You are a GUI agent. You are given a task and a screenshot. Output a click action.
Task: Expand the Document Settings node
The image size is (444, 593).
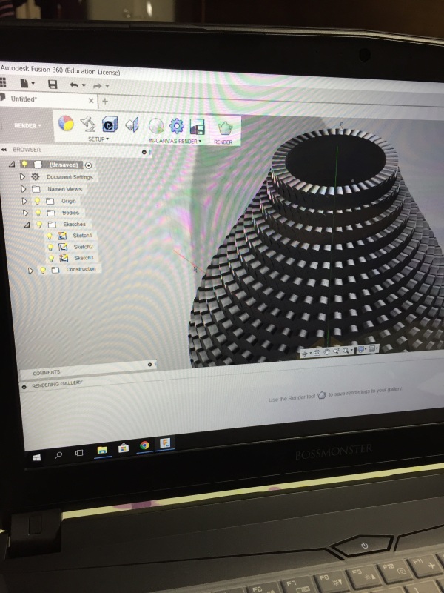pos(22,176)
